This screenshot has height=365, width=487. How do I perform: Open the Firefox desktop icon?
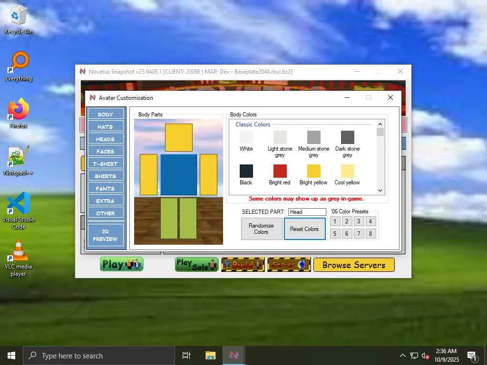pos(19,113)
